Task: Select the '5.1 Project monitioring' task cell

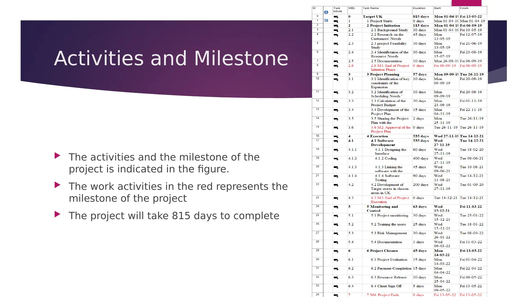Action: 387,218
